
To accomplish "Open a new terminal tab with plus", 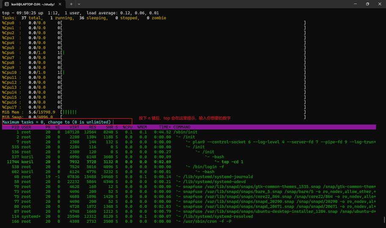I will coord(71,4).
